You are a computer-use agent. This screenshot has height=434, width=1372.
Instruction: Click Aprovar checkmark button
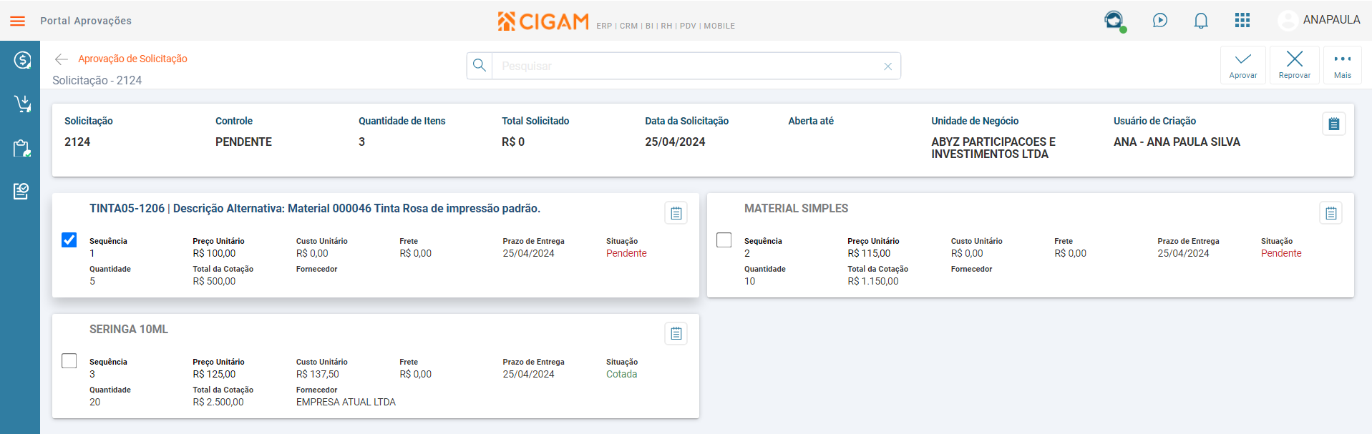(1243, 65)
